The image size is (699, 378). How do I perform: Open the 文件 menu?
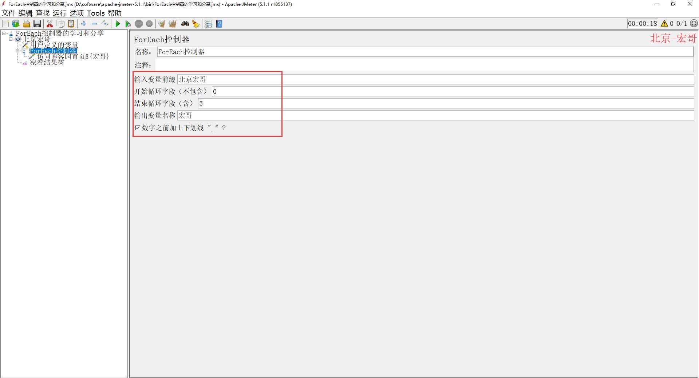(8, 13)
